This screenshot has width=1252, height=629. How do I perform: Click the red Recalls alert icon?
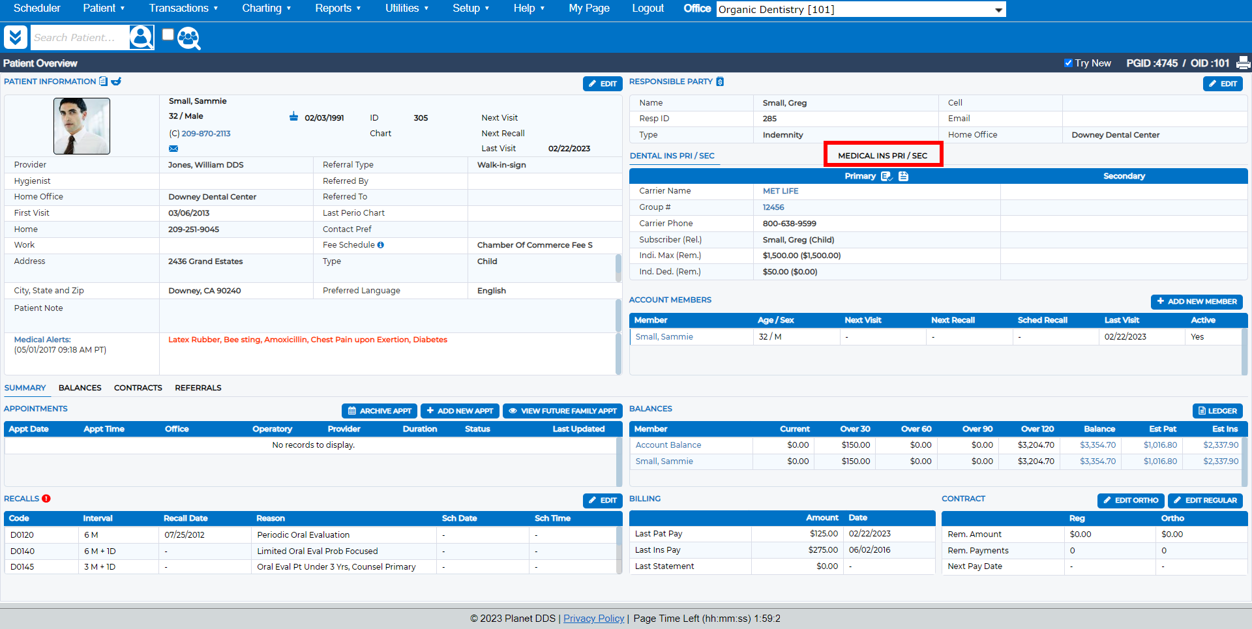click(x=46, y=499)
